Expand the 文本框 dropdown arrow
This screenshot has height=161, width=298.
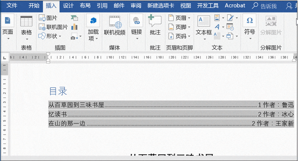205,39
